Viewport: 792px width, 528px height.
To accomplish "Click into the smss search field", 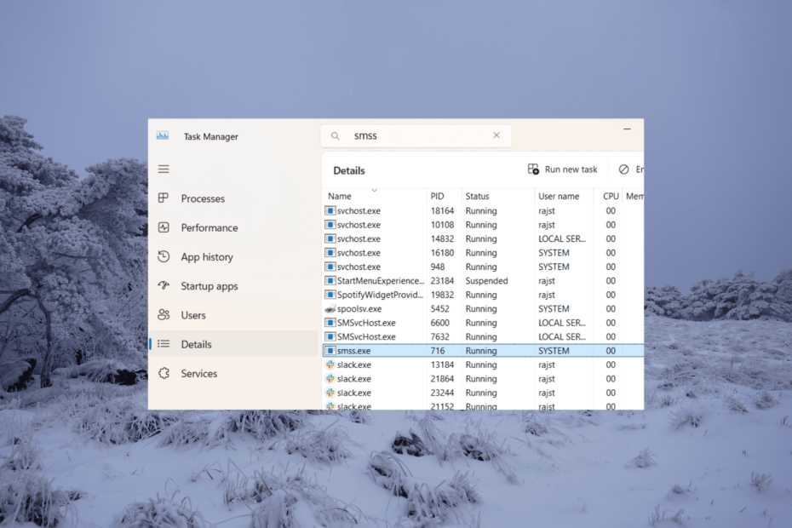I will [416, 136].
